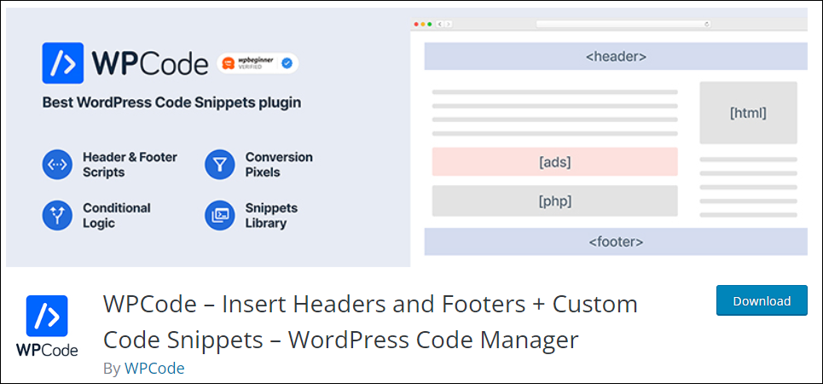Viewport: 823px width, 384px height.
Task: Click the 'Best WordPress Code Snippets plugin' tagline
Action: (171, 102)
